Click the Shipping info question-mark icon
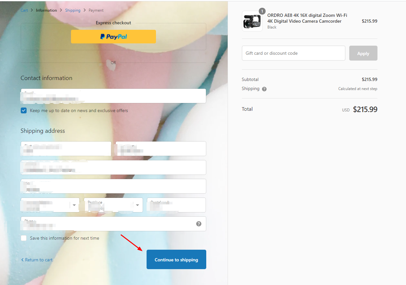This screenshot has height=285, width=406. [x=264, y=89]
